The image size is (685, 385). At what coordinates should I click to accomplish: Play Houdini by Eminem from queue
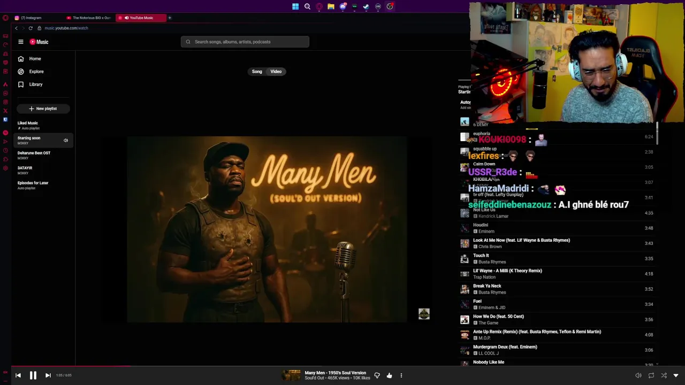pos(557,228)
